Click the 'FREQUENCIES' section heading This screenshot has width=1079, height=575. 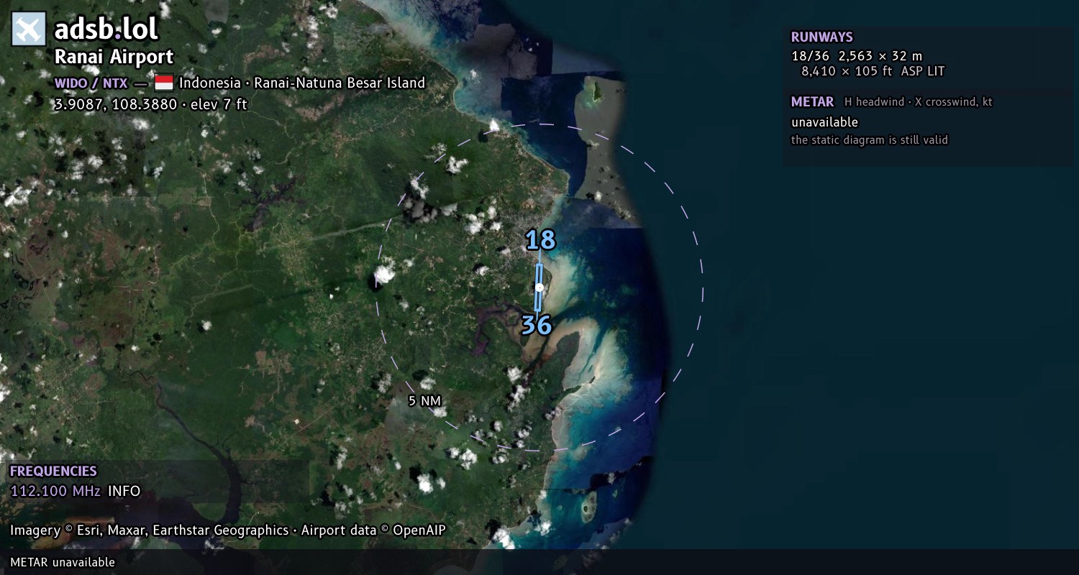(53, 471)
